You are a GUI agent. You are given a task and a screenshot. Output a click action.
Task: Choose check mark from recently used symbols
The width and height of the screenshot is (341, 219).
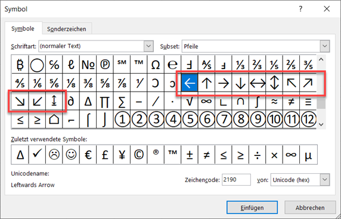coord(37,155)
